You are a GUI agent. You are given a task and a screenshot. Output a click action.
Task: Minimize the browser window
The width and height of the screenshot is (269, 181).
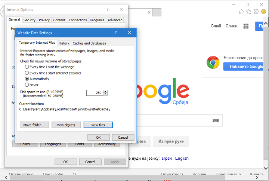coord(234,4)
